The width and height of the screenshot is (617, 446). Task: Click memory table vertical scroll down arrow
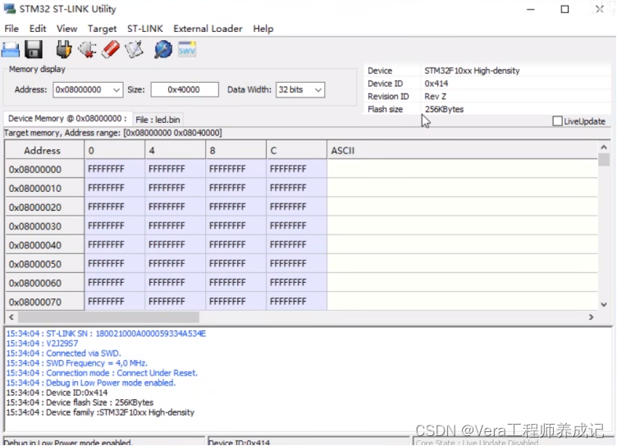click(x=604, y=304)
